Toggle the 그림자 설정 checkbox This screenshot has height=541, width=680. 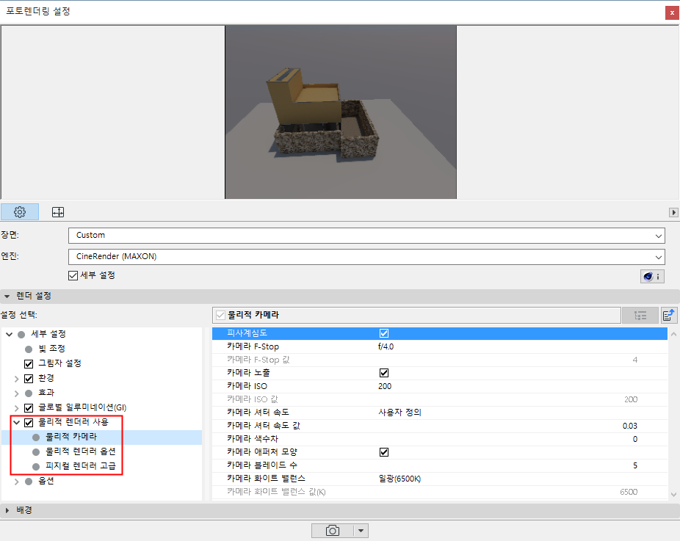point(29,363)
